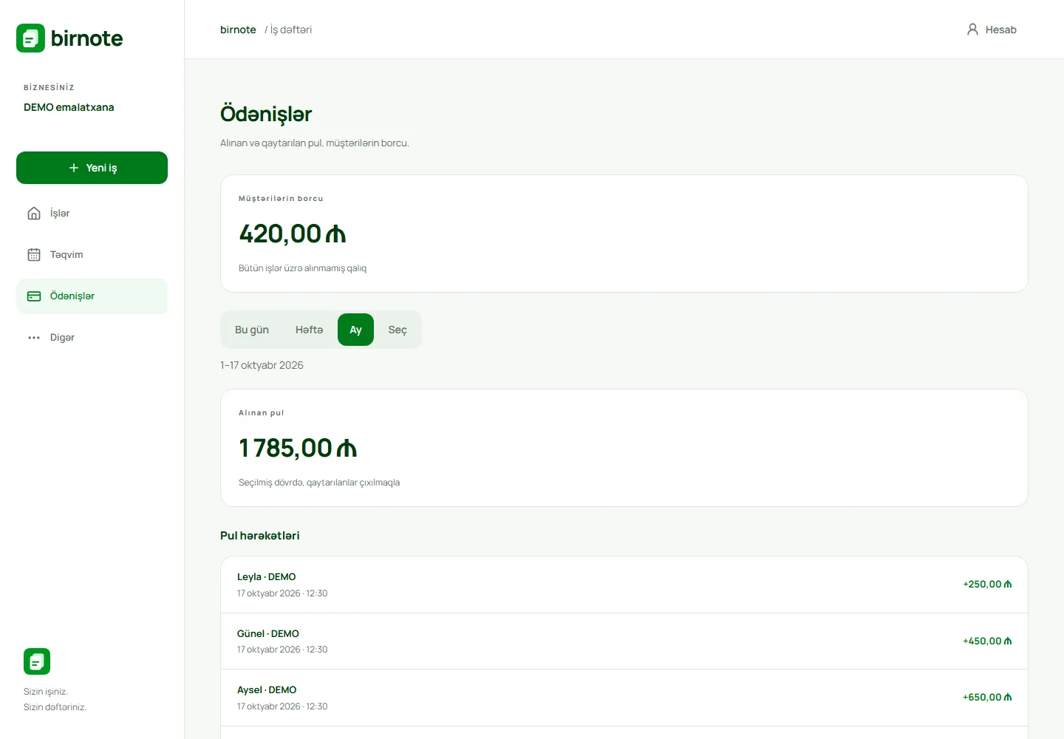Click the Müştərilərin borcu summary card
The width and height of the screenshot is (1064, 739).
pyautogui.click(x=624, y=234)
